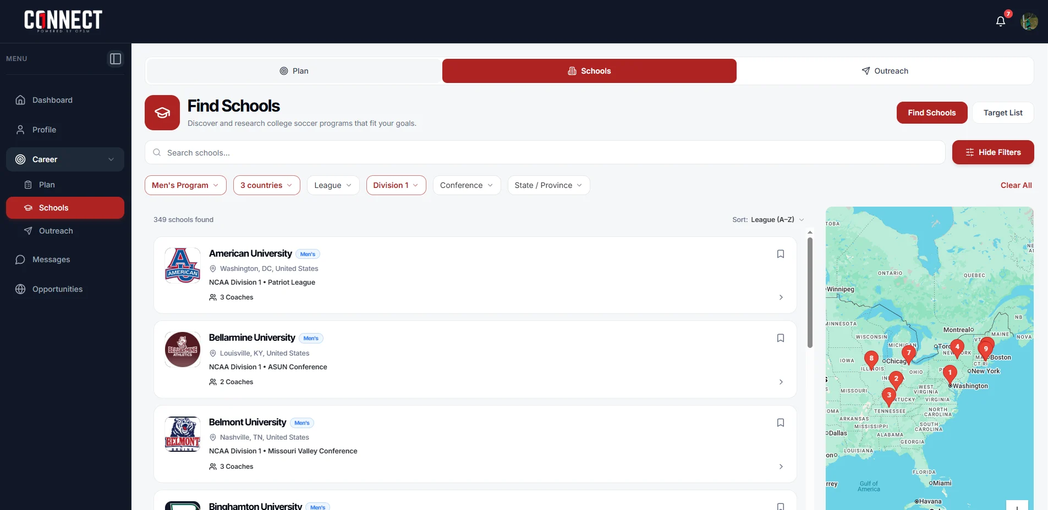Viewport: 1048px width, 510px height.
Task: Click Bellarmine University logo
Action: pyautogui.click(x=183, y=350)
